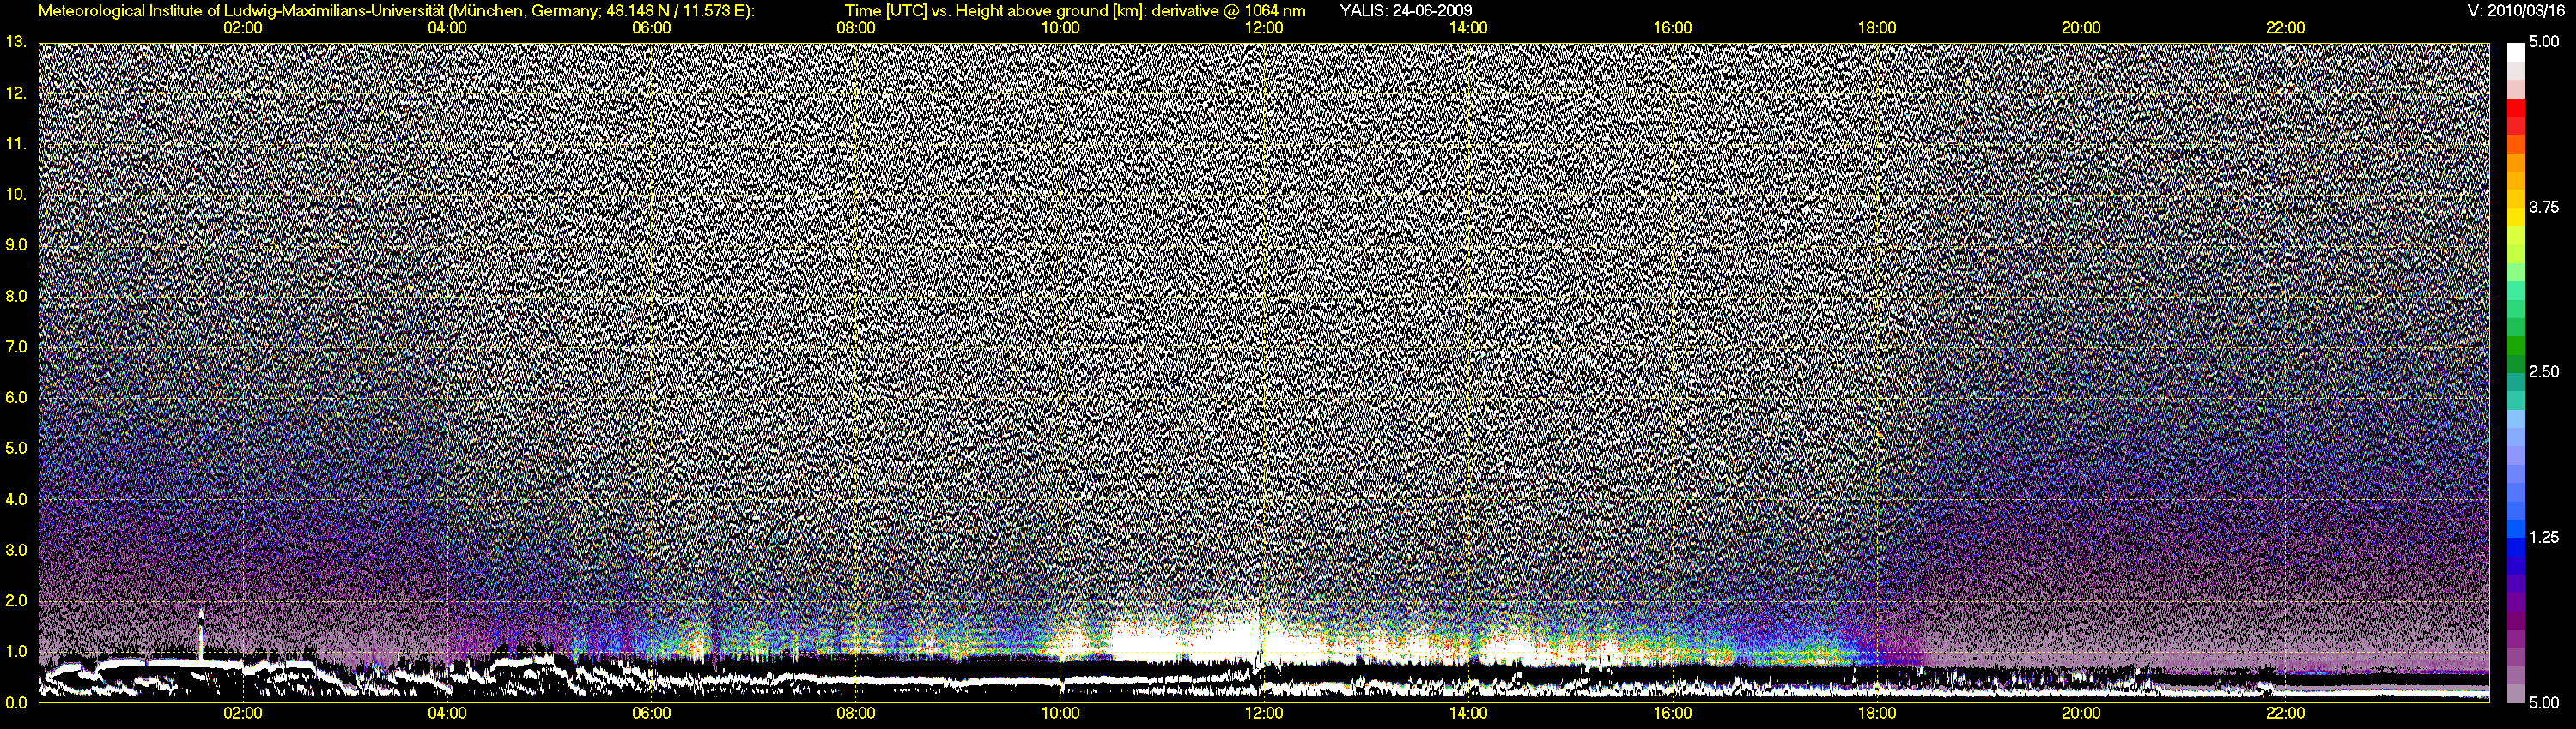Click the 4.0 height axis label
The width and height of the screenshot is (2576, 729).
click(x=15, y=499)
